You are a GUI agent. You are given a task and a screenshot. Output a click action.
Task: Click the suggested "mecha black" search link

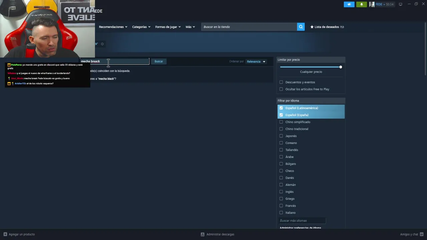coord(107,79)
